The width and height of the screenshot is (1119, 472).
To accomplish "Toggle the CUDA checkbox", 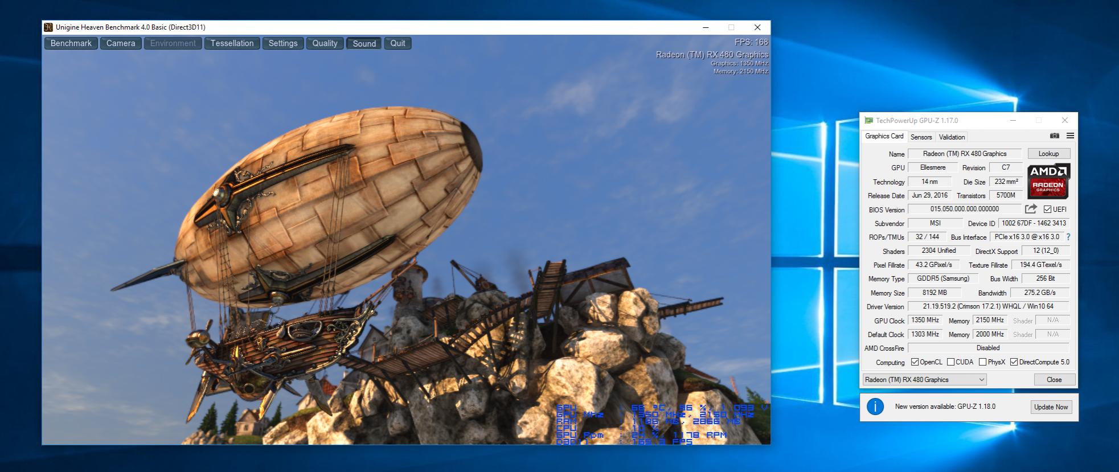I will point(950,362).
